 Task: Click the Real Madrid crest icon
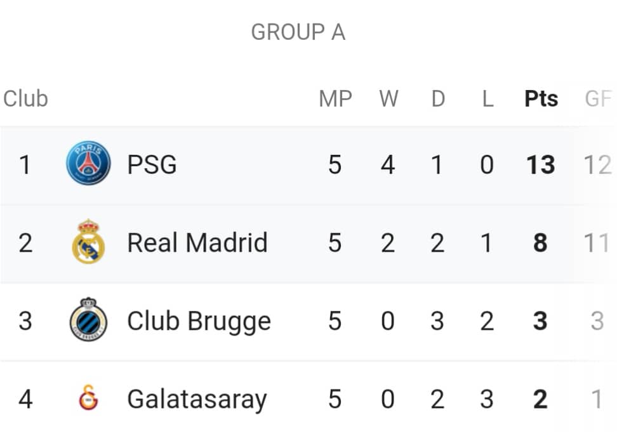(x=88, y=241)
